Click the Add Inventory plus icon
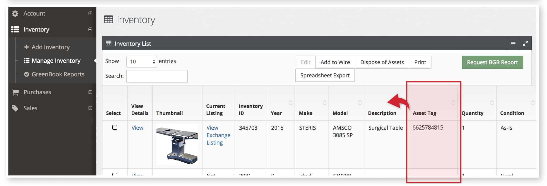 tap(26, 47)
